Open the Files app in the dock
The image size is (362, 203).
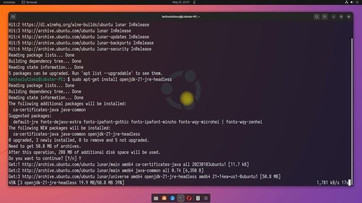click(156, 198)
